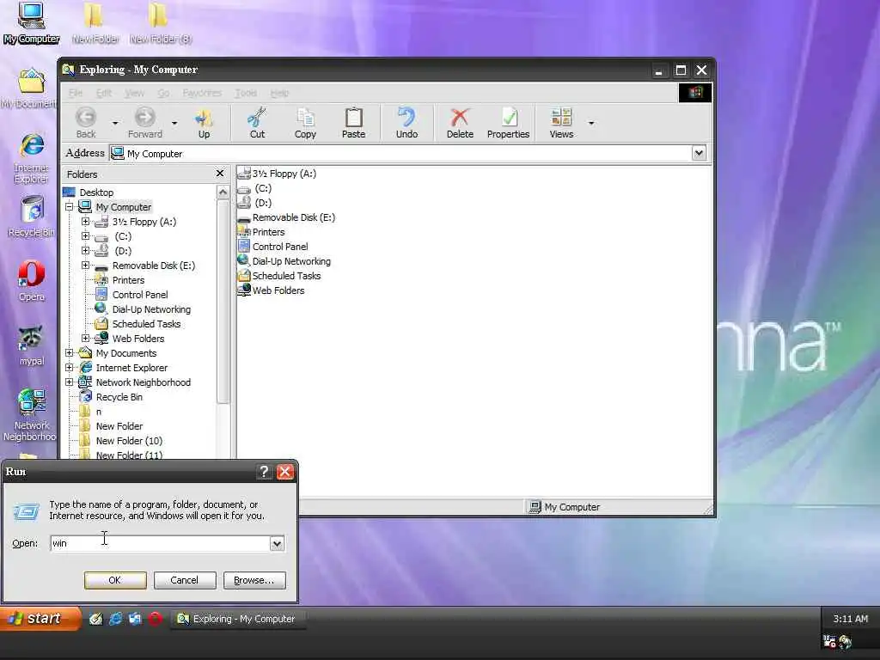
Task: Click the Views toolbar icon
Action: 561,122
